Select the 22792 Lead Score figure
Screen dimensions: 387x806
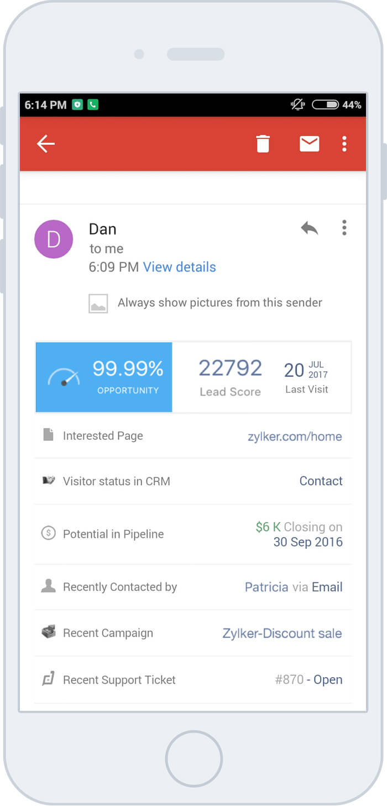(x=230, y=368)
